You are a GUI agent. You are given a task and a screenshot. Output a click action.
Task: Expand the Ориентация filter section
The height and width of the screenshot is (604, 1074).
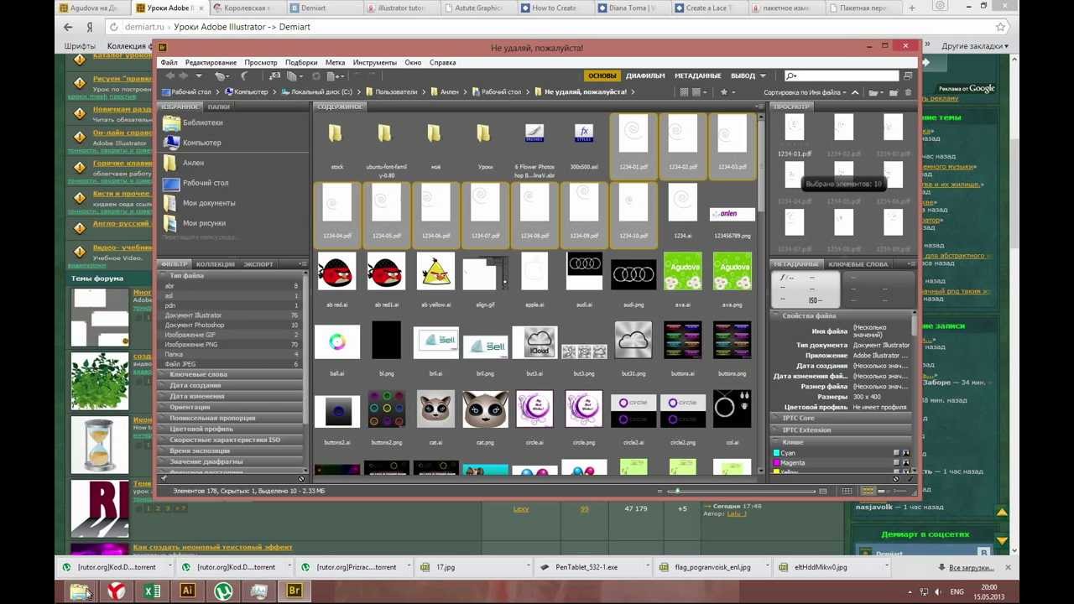(231, 407)
